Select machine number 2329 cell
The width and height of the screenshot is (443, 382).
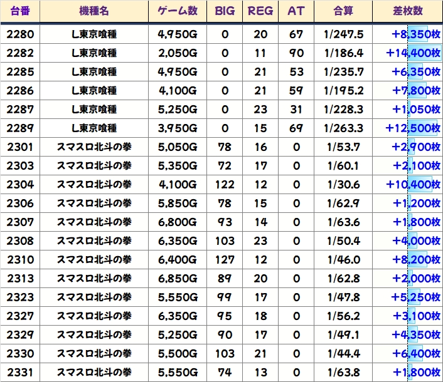tap(20, 335)
